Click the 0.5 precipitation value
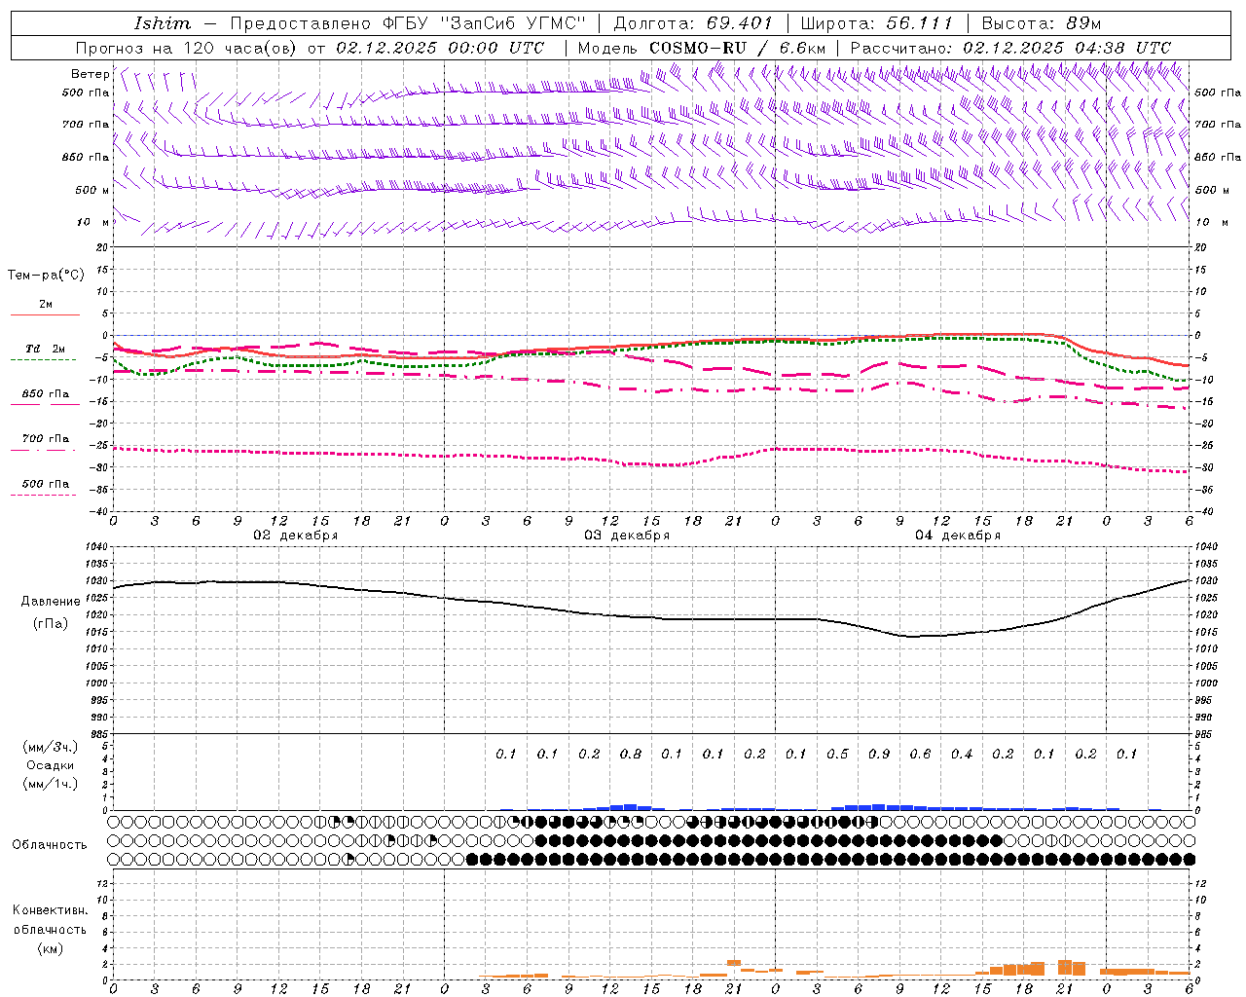 (837, 755)
